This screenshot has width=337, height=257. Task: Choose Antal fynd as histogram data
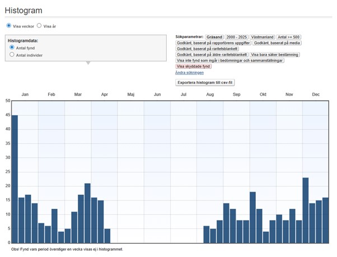(12, 48)
